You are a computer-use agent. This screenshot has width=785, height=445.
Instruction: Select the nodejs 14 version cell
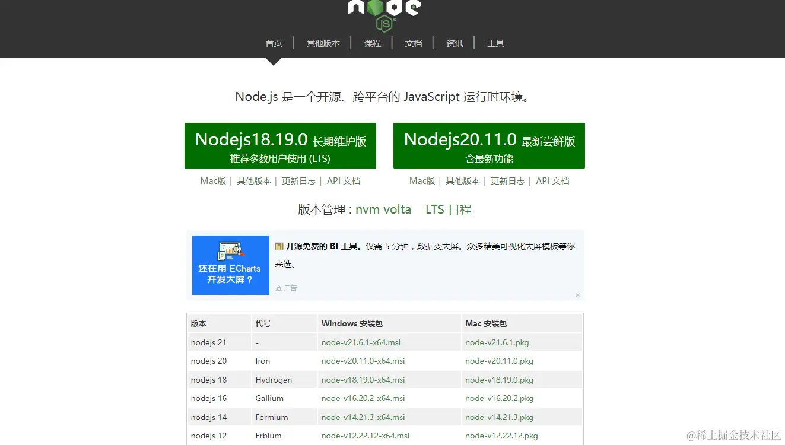[220, 417]
